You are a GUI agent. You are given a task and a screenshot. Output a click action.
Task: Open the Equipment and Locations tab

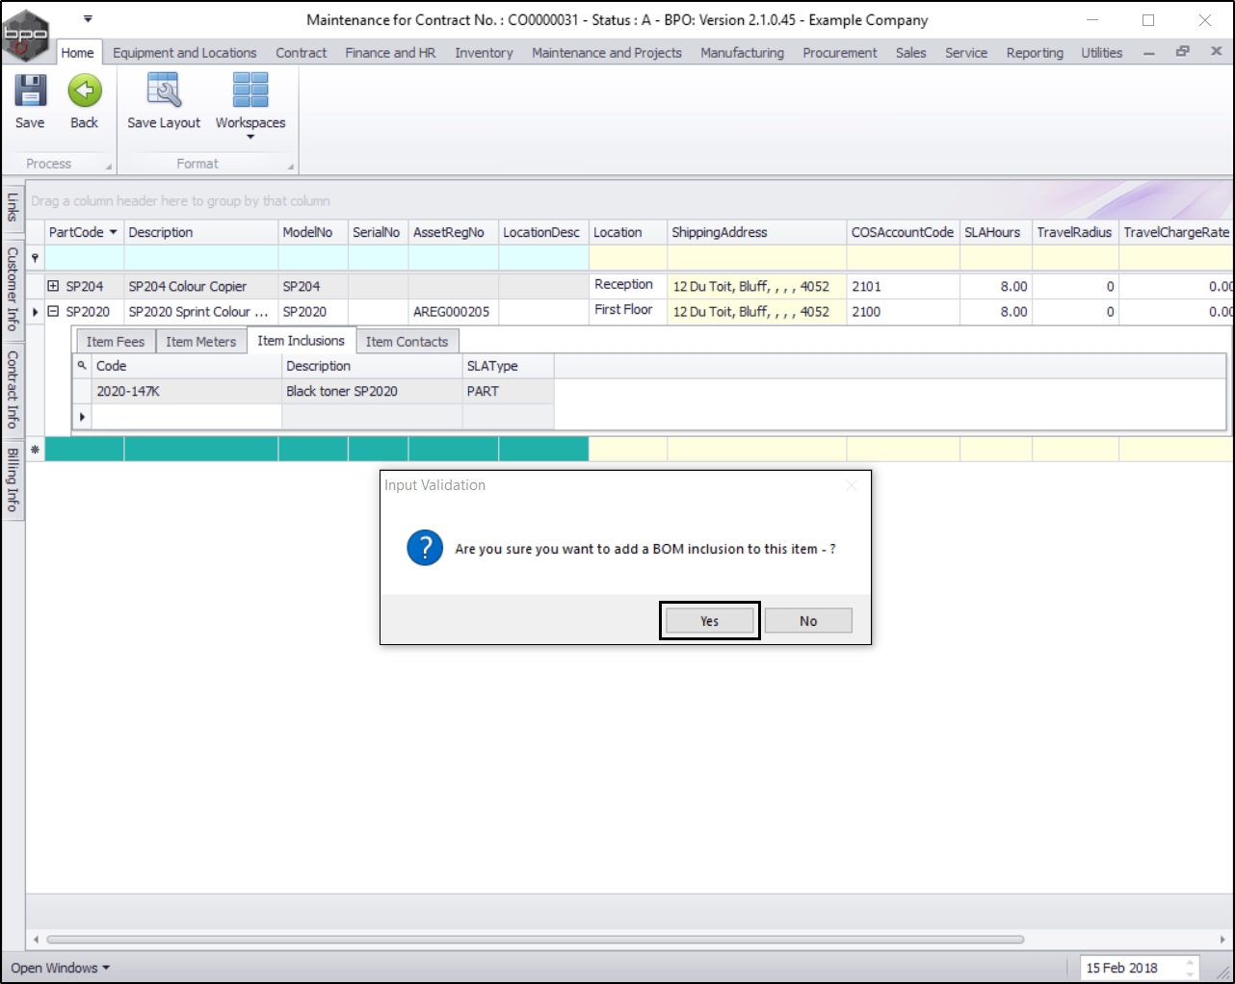[x=185, y=53]
